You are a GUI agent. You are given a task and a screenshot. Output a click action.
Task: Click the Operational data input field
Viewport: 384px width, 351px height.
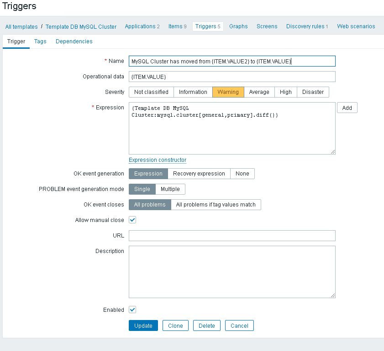(232, 77)
